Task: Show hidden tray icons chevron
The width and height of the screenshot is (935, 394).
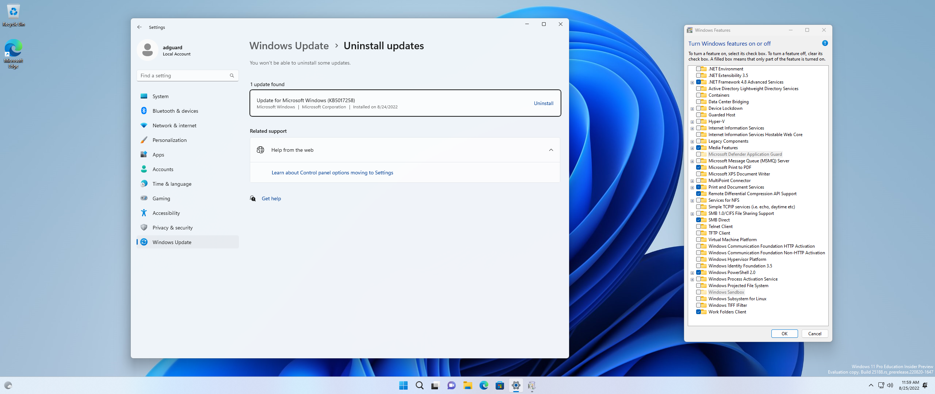Action: 871,385
